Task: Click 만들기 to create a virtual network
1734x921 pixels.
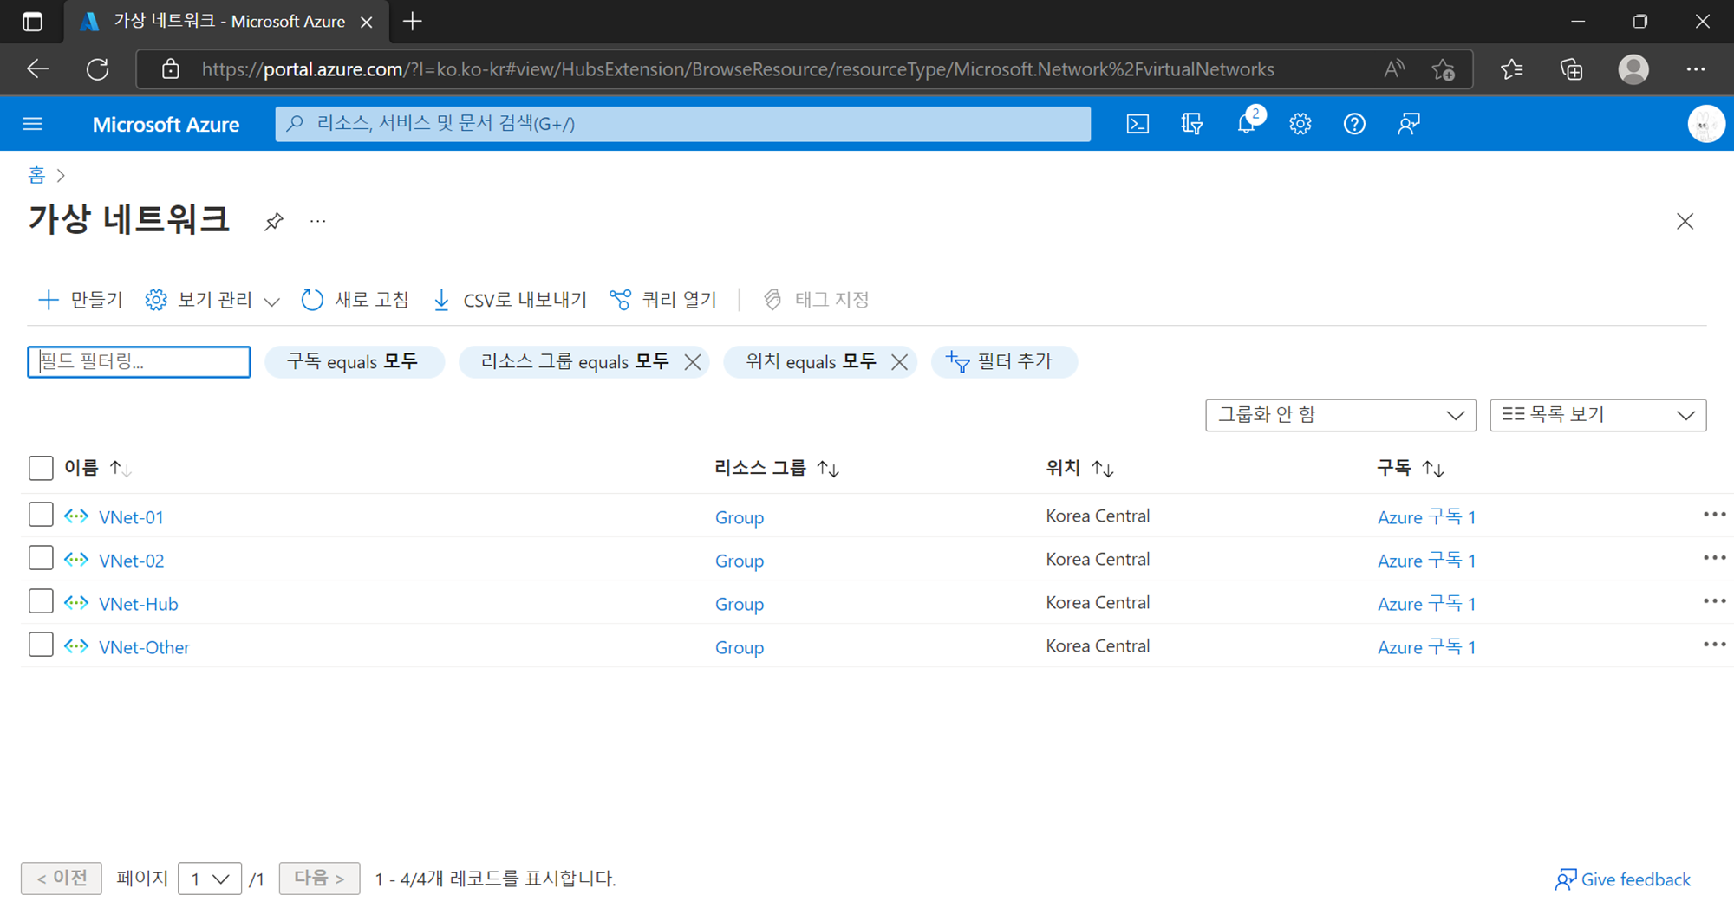Action: (81, 300)
